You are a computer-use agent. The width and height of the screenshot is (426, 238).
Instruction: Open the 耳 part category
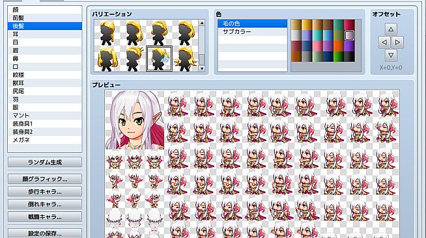[x=45, y=34]
